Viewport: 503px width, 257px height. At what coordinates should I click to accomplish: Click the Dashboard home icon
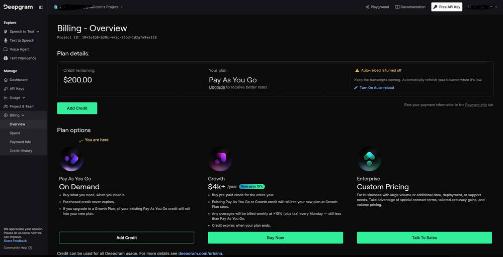[6, 80]
